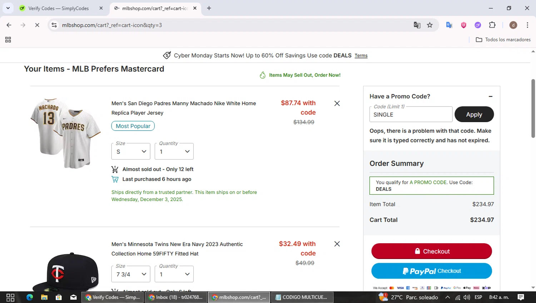Open the Manny Machado jersey product title
The height and width of the screenshot is (303, 536).
click(184, 108)
